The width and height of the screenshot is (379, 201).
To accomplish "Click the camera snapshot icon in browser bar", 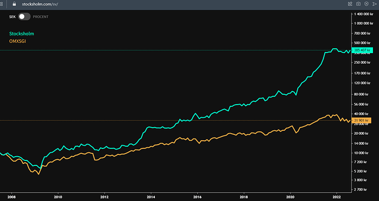I will coord(358,4).
